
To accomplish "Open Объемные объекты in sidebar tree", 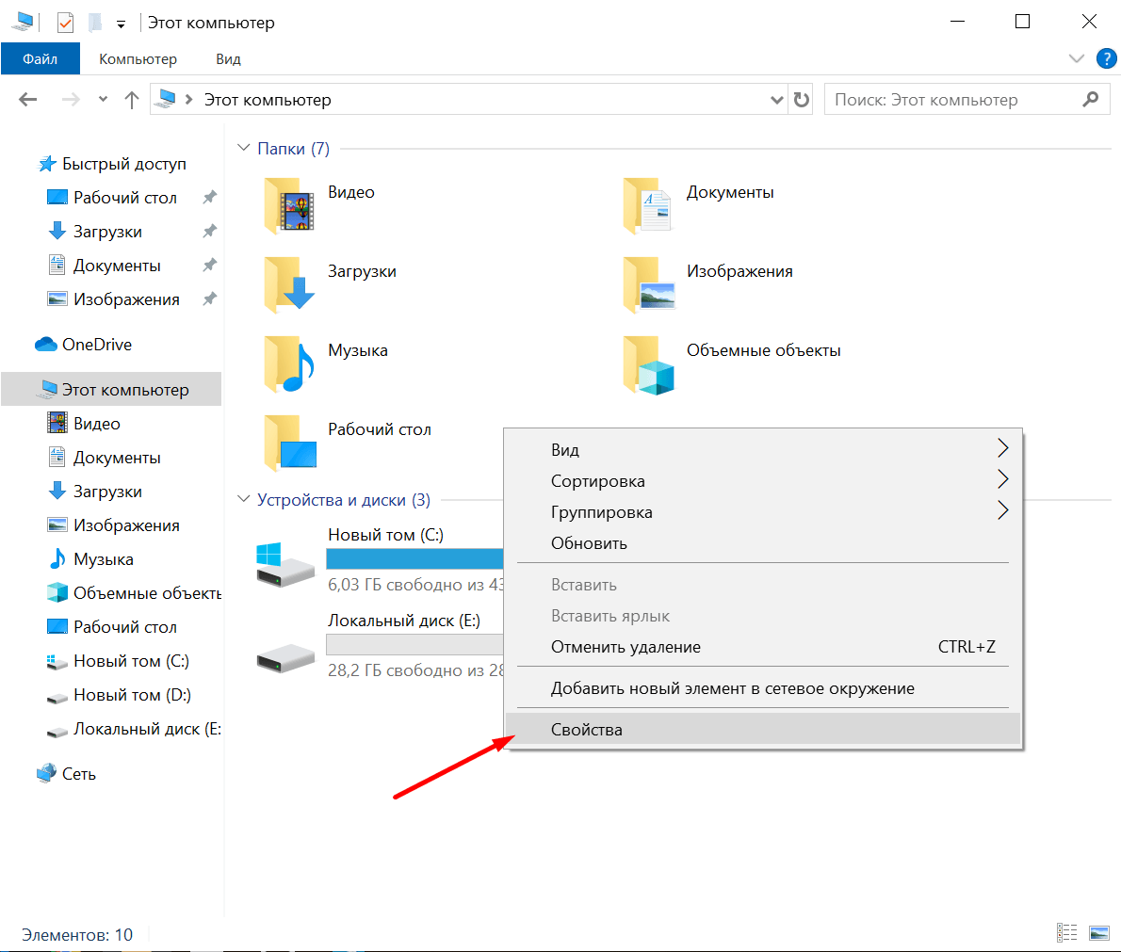I will (x=134, y=593).
